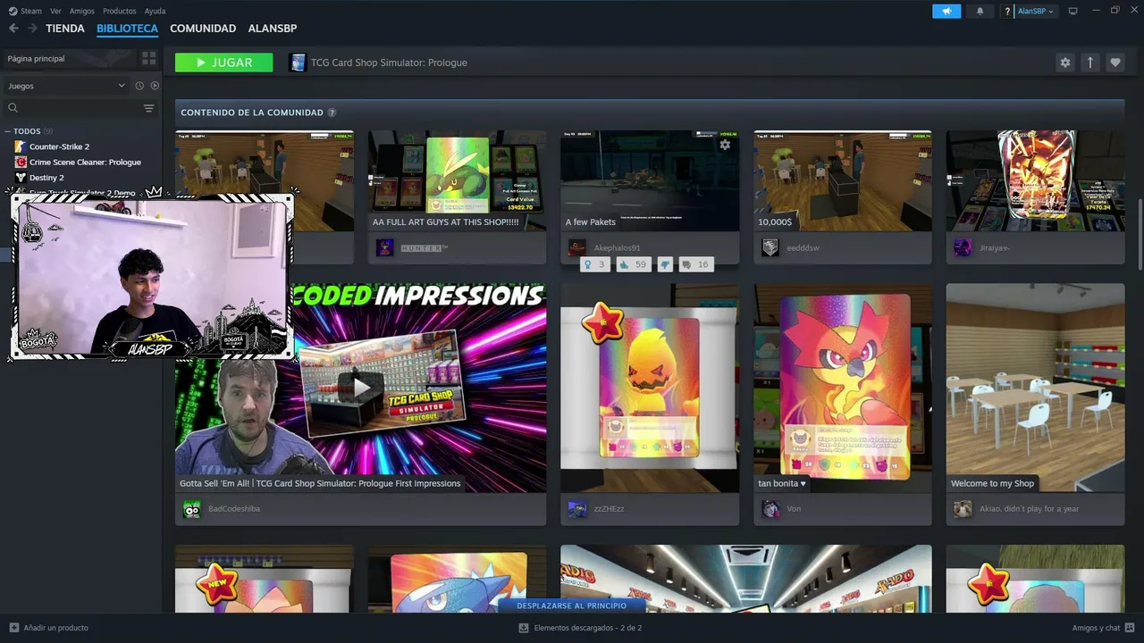1144x643 pixels.
Task: Click the upward arrow button
Action: 1089,63
